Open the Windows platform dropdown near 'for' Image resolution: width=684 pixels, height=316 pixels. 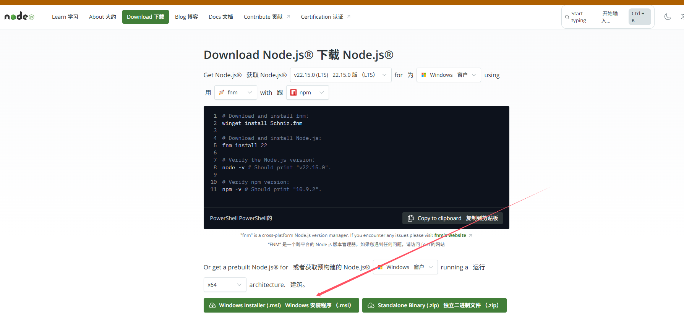point(449,75)
